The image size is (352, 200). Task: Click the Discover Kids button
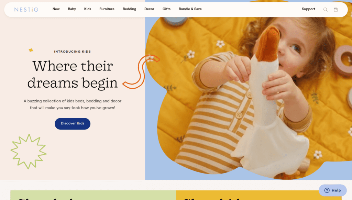(x=73, y=124)
